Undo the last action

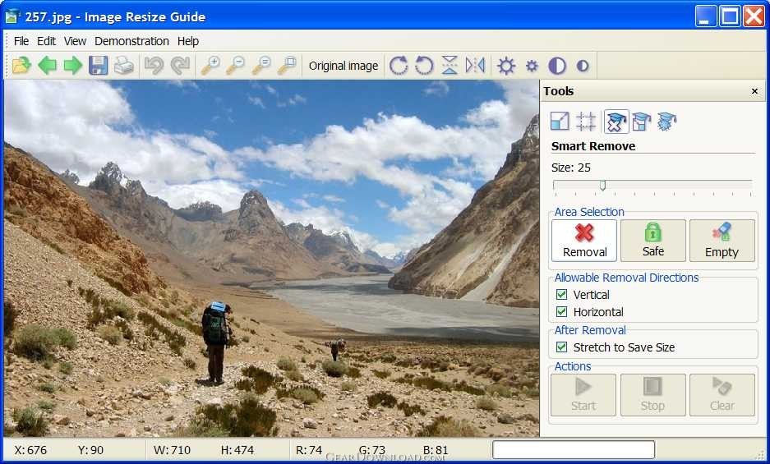154,66
